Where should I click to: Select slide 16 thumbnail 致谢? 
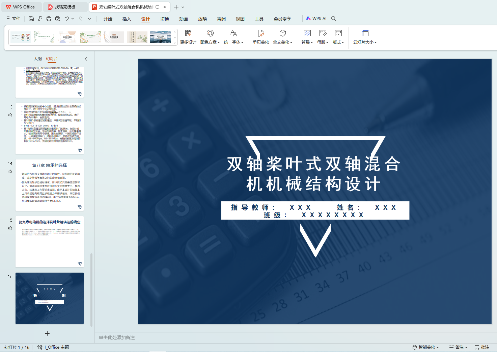pyautogui.click(x=50, y=298)
